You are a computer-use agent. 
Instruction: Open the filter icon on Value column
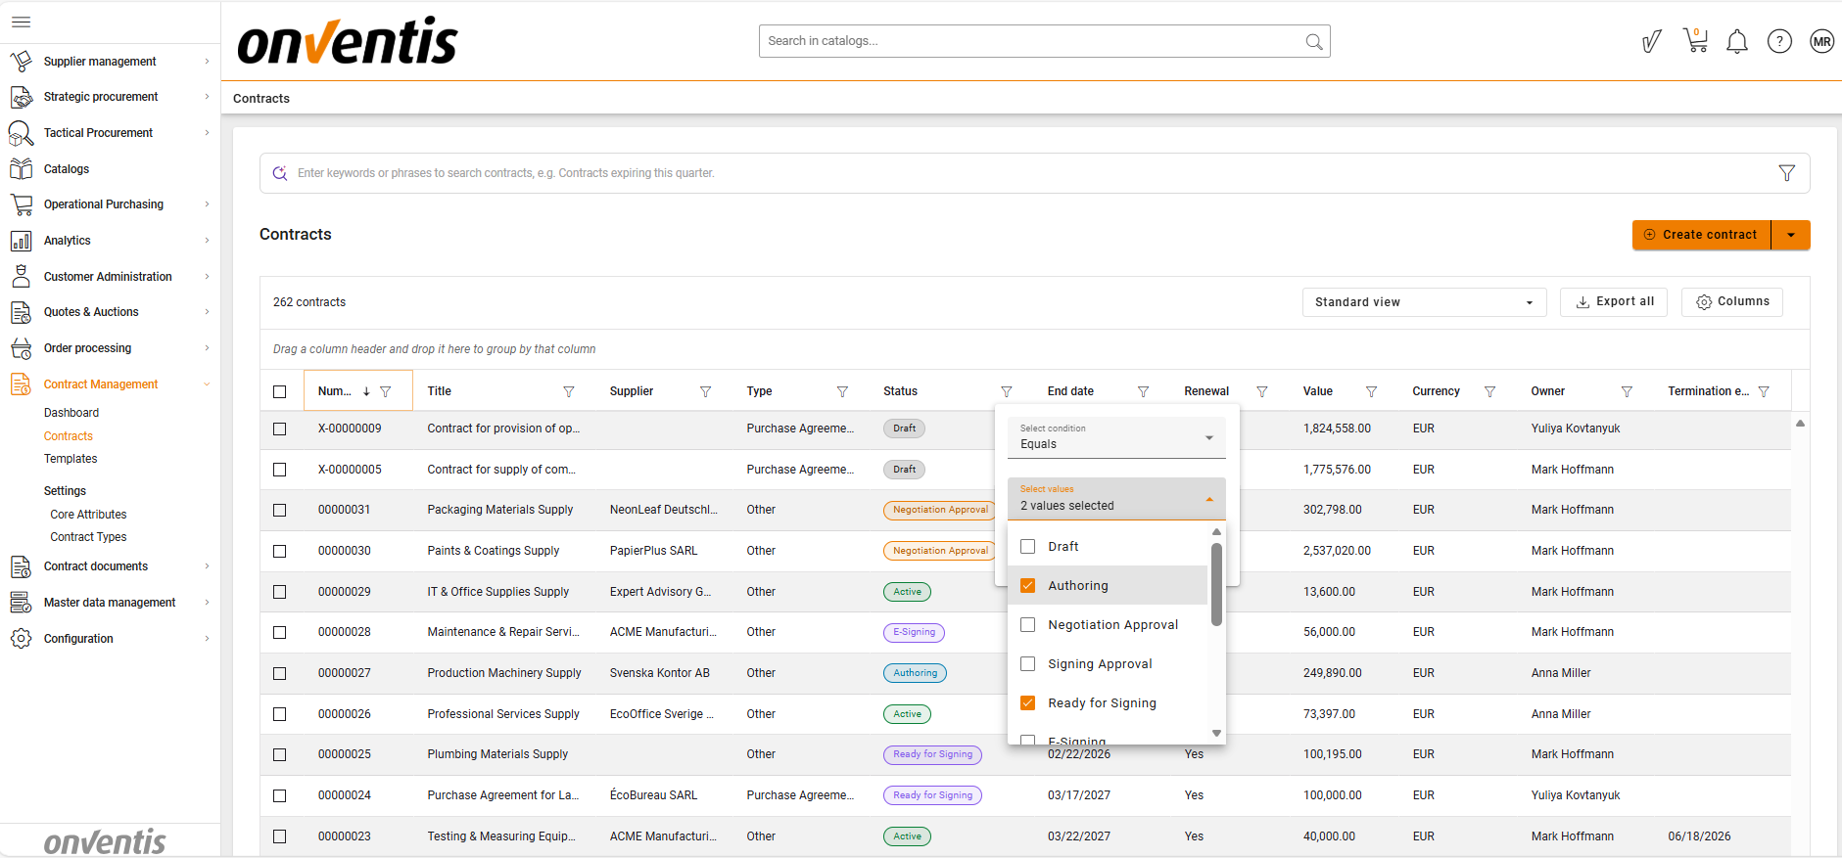pos(1371,391)
